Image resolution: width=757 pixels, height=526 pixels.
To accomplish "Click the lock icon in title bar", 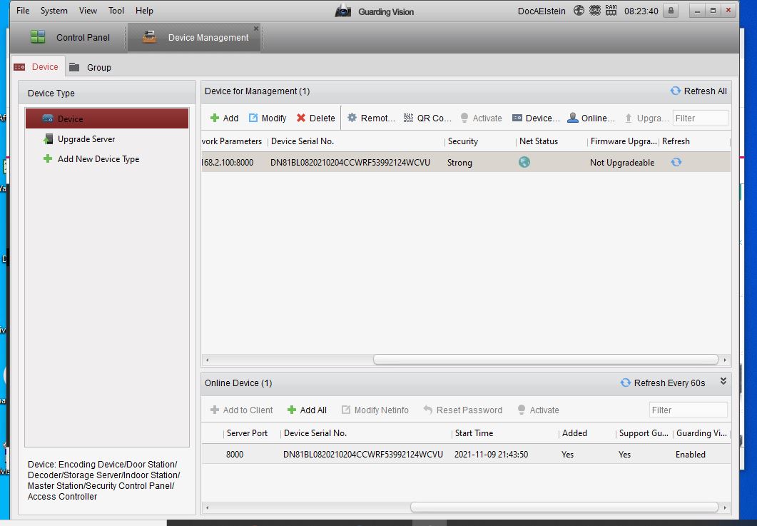I will click(671, 10).
